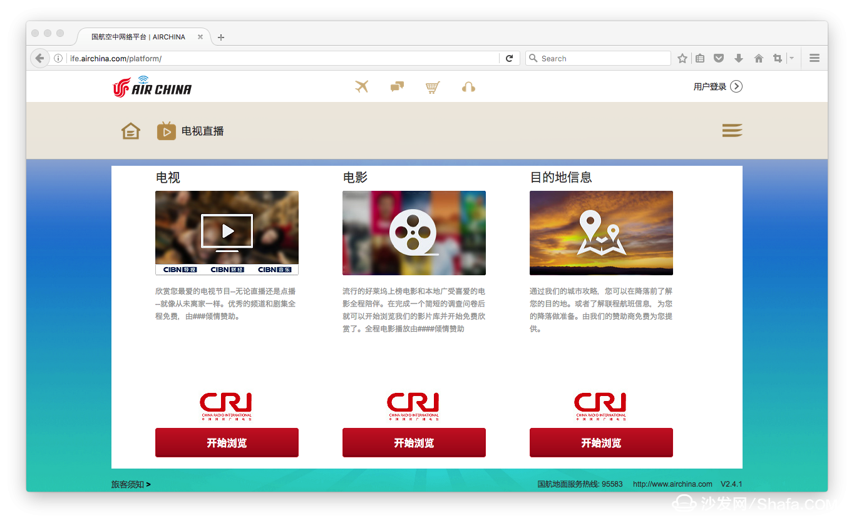Click the Air China logo

pos(152,87)
